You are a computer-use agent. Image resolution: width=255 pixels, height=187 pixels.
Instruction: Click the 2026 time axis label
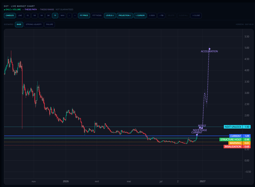(66, 181)
